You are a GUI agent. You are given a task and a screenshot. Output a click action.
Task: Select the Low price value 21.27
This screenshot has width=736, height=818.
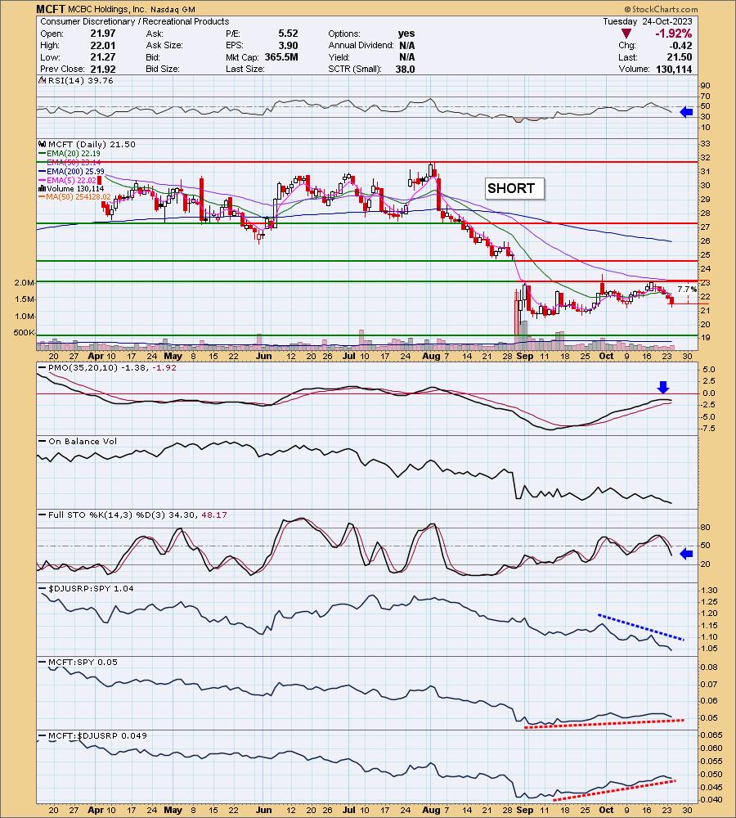103,57
